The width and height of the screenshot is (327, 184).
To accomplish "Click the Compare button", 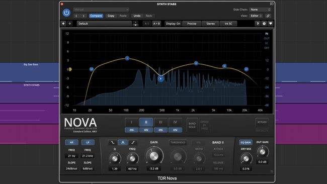I will point(96,16).
